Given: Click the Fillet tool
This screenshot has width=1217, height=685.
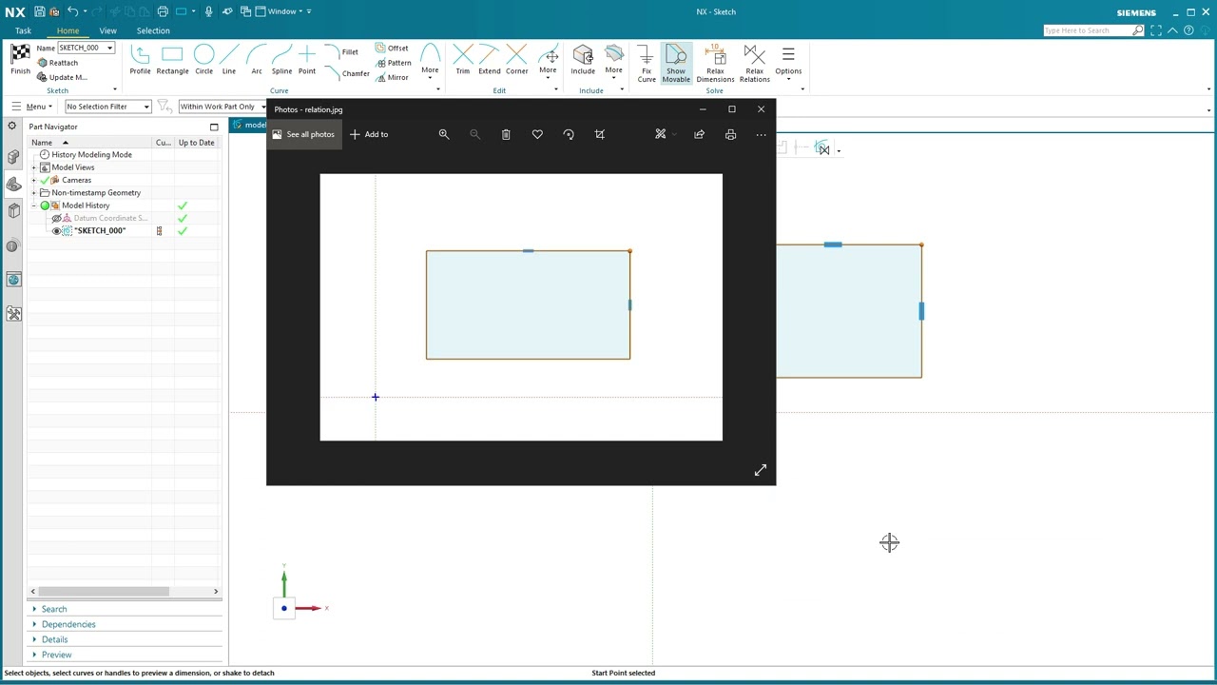Looking at the screenshot, I should [341, 51].
